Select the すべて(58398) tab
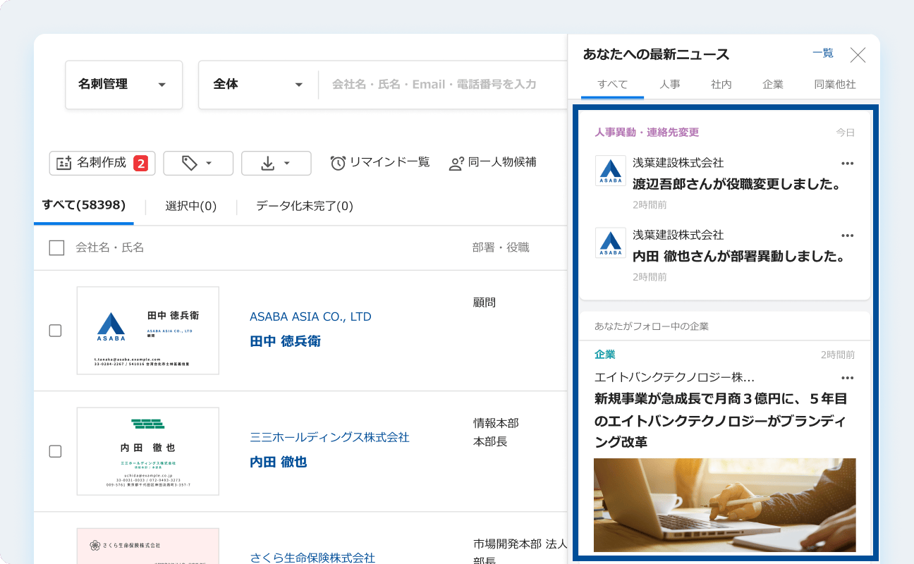914x564 pixels. [x=83, y=205]
